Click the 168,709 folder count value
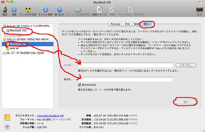 (x=42, y=127)
